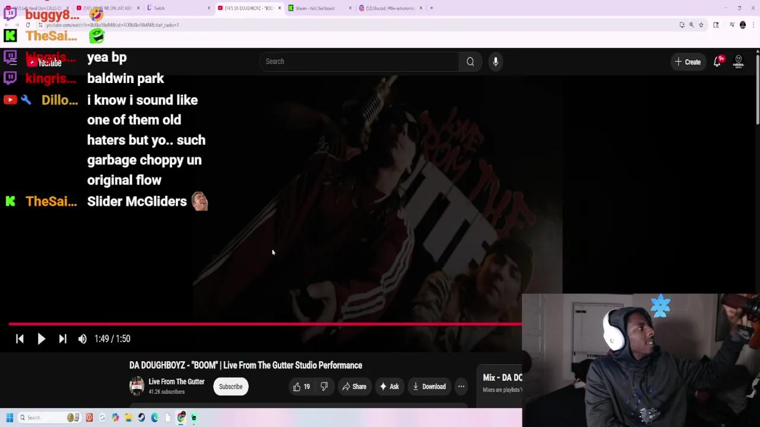
Task: Click the YouTube search field
Action: [x=359, y=62]
